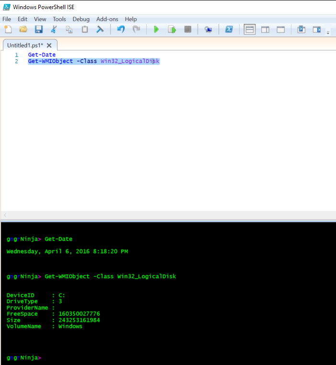
Task: Launch PowerShell.exe from the blue console icon
Action: pyautogui.click(x=229, y=30)
